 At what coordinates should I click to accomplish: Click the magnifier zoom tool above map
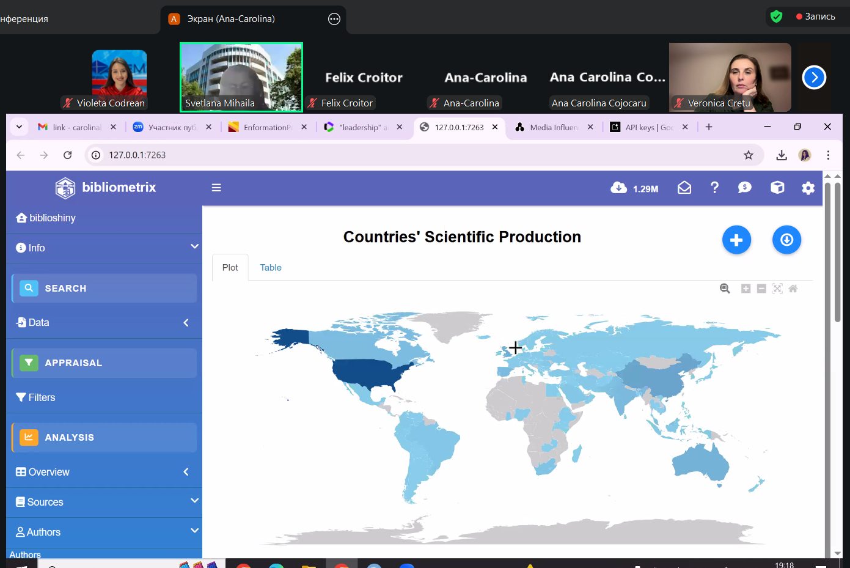[x=725, y=289]
